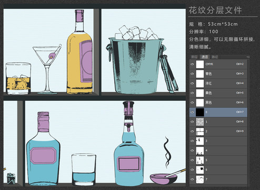Hide the CMYK composite channel eye icon
Screen dimensions: 260x190
pos(192,64)
